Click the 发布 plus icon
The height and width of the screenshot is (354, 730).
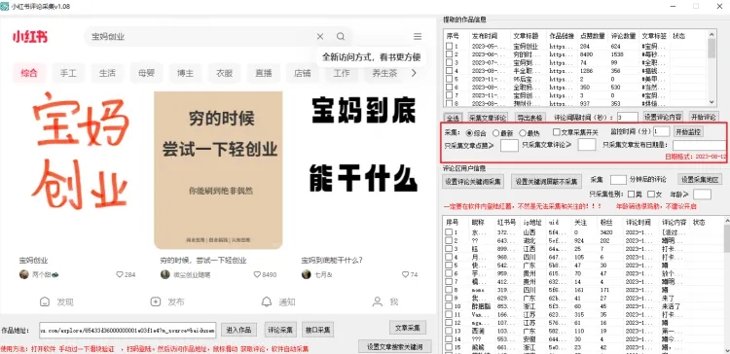156,301
